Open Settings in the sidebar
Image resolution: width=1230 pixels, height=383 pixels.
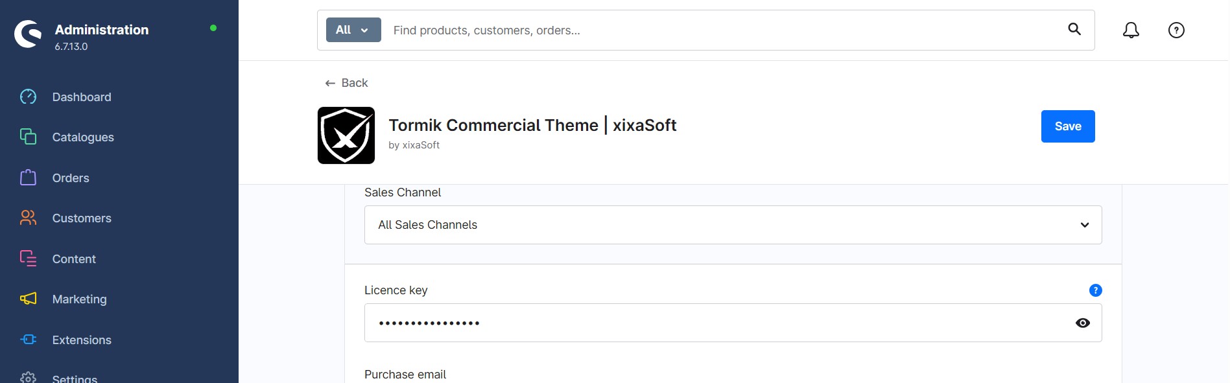coord(75,378)
